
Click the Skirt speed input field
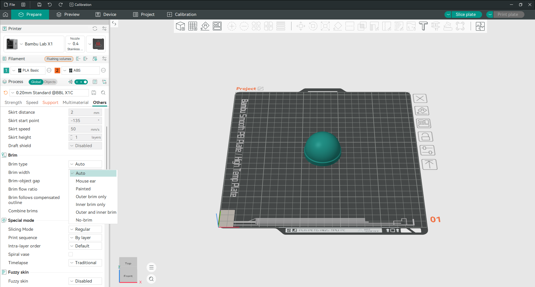85,129
